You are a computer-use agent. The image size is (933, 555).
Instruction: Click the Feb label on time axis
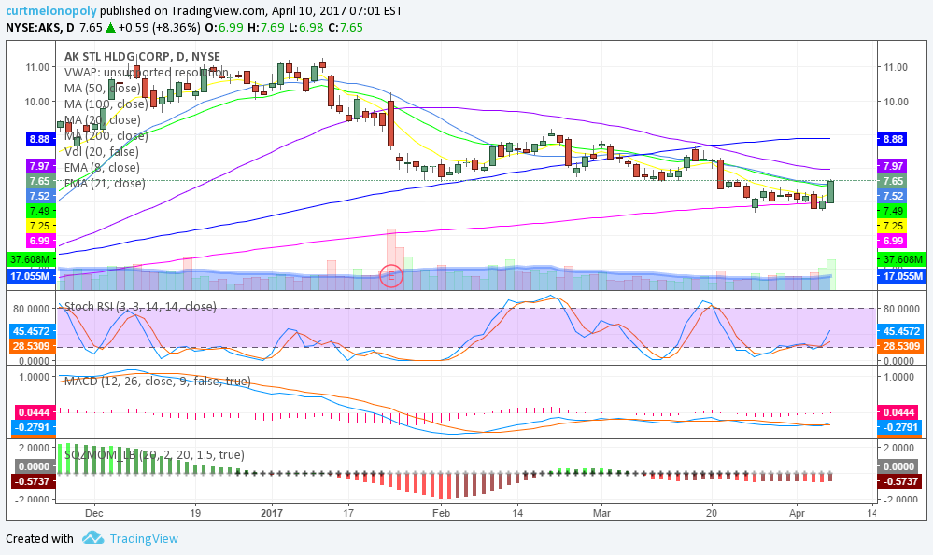441,513
